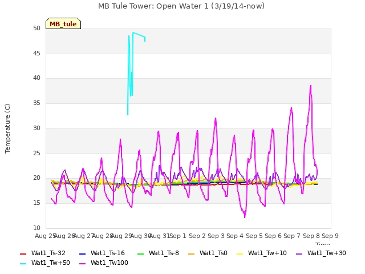
Task: Select Wat1_Ts0 legend entry
Action: [x=208, y=253]
